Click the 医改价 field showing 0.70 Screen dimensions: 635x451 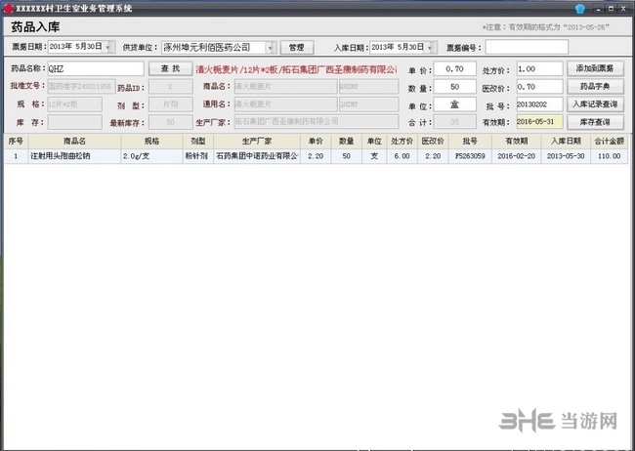[x=539, y=87]
